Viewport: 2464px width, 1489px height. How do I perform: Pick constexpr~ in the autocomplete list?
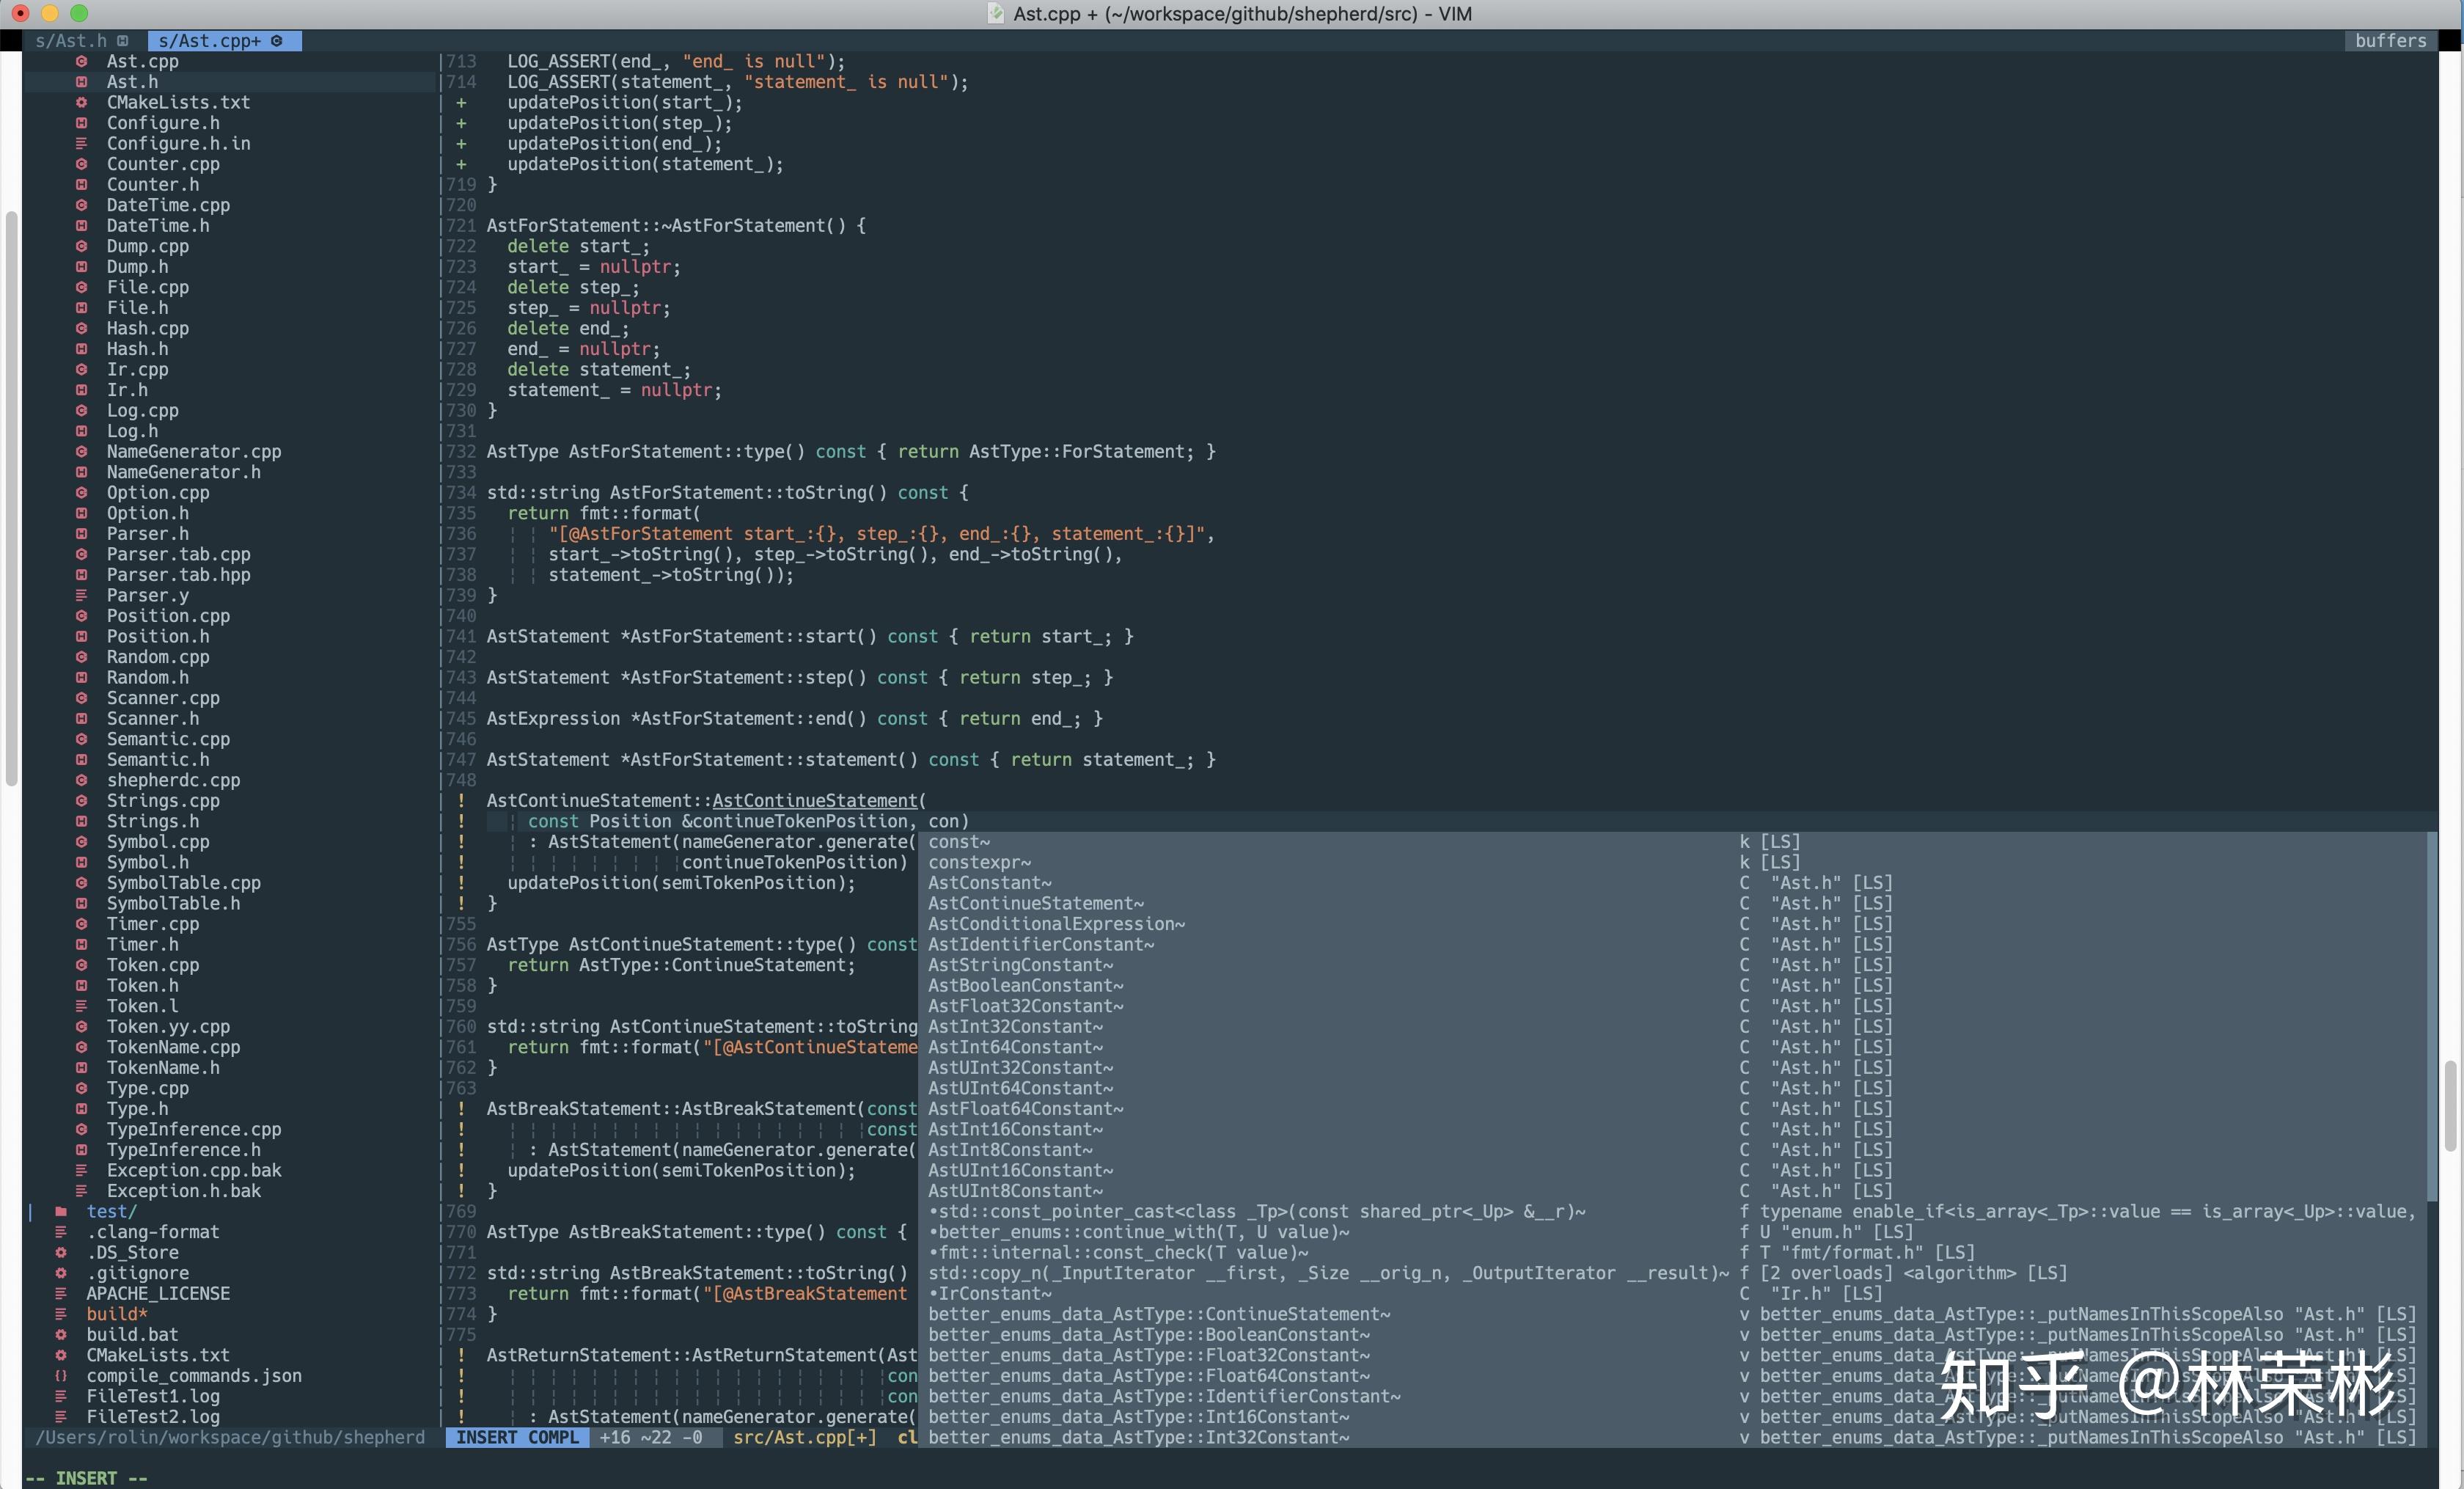pyautogui.click(x=979, y=863)
